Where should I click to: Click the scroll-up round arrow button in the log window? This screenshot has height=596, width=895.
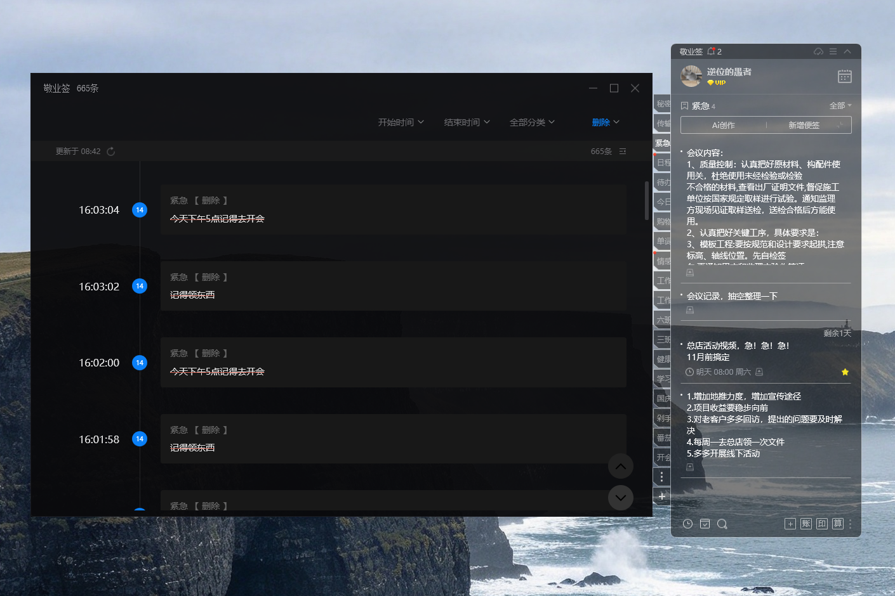coord(621,467)
